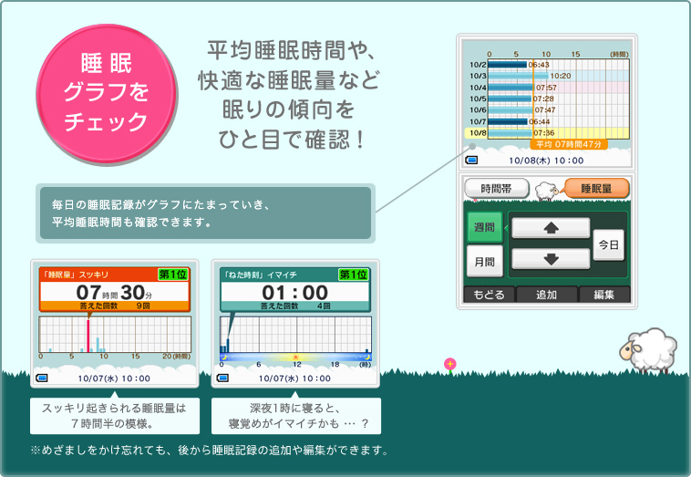Click the pink 睡眠グラフをチェック circle badge
The width and height of the screenshot is (691, 477).
tap(93, 94)
